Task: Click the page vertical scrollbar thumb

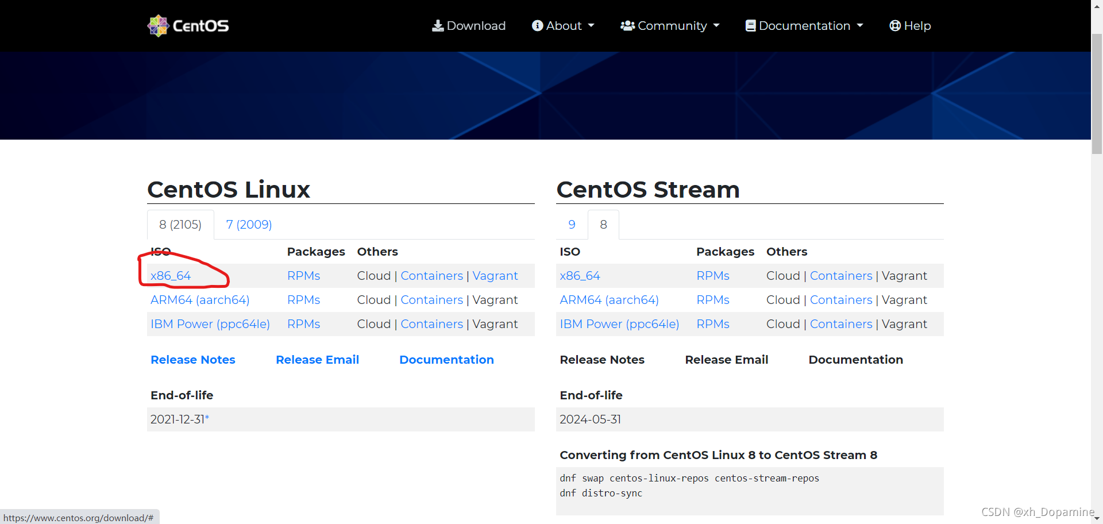Action: click(x=1097, y=94)
